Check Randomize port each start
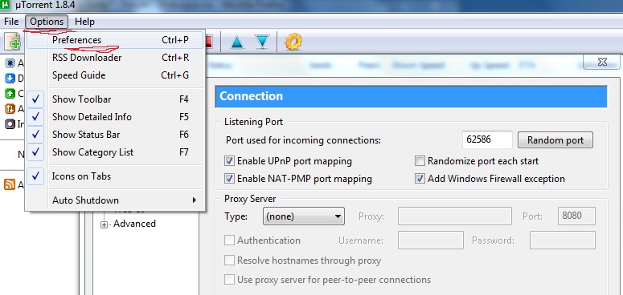The height and width of the screenshot is (295, 623). tap(420, 161)
